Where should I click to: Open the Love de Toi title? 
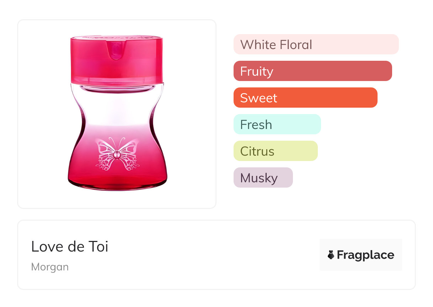pos(70,247)
